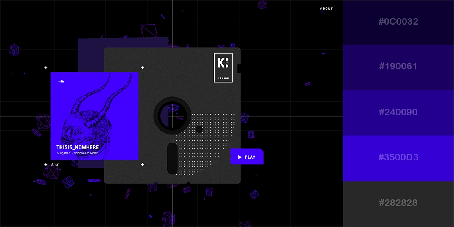Click the write-protect notch on disk's right edge
The height and width of the screenshot is (227, 454).
[x=239, y=68]
